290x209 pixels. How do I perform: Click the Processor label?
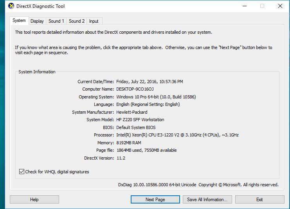tap(104, 135)
